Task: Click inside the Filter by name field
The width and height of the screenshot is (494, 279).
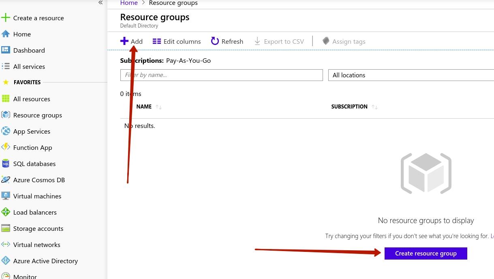Action: pos(222,75)
